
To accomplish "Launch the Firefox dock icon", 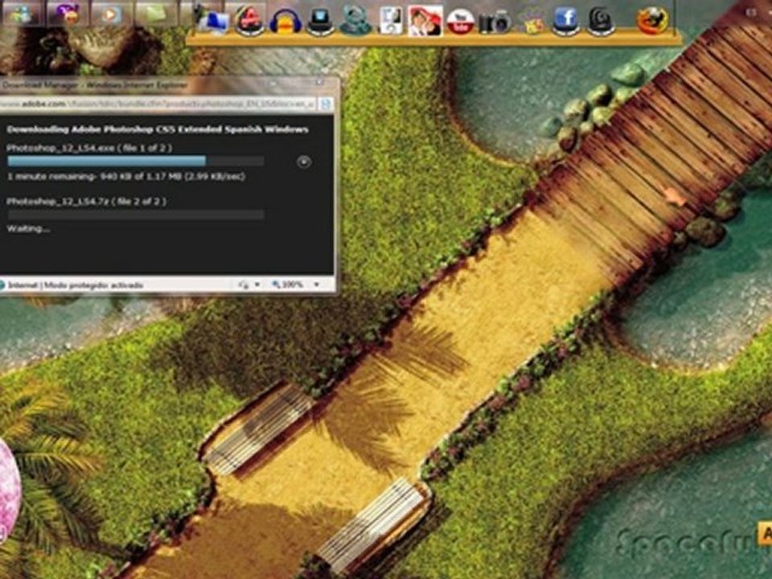I will tap(653, 21).
